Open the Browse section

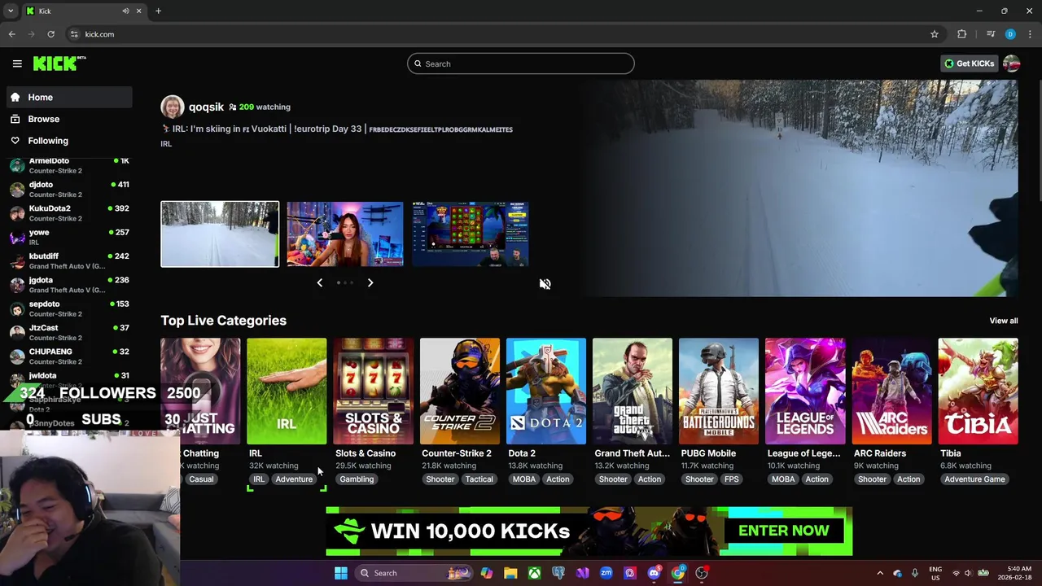pyautogui.click(x=69, y=119)
